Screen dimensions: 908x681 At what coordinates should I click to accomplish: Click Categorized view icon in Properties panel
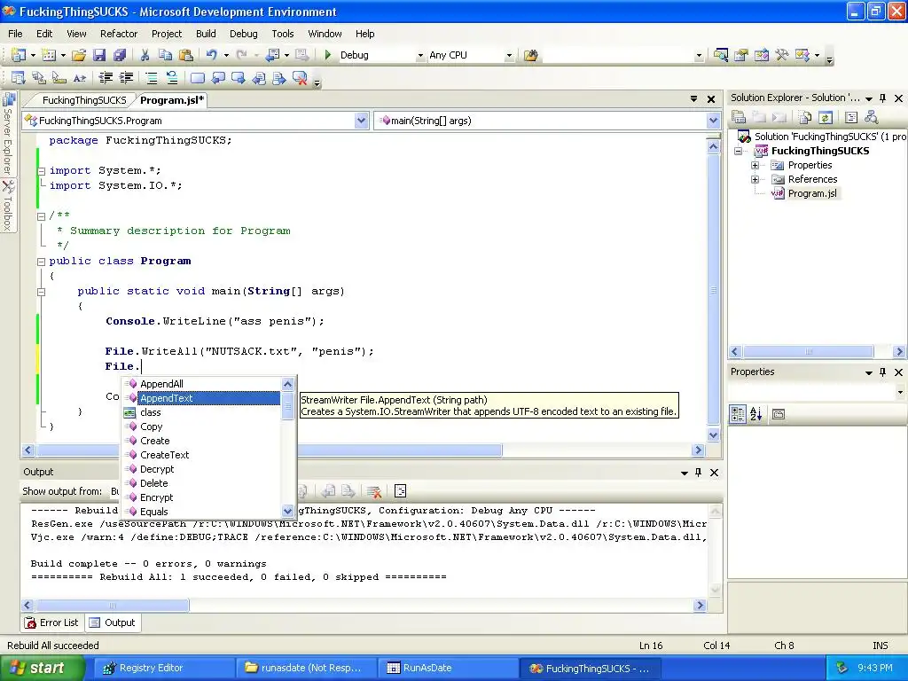(x=738, y=414)
